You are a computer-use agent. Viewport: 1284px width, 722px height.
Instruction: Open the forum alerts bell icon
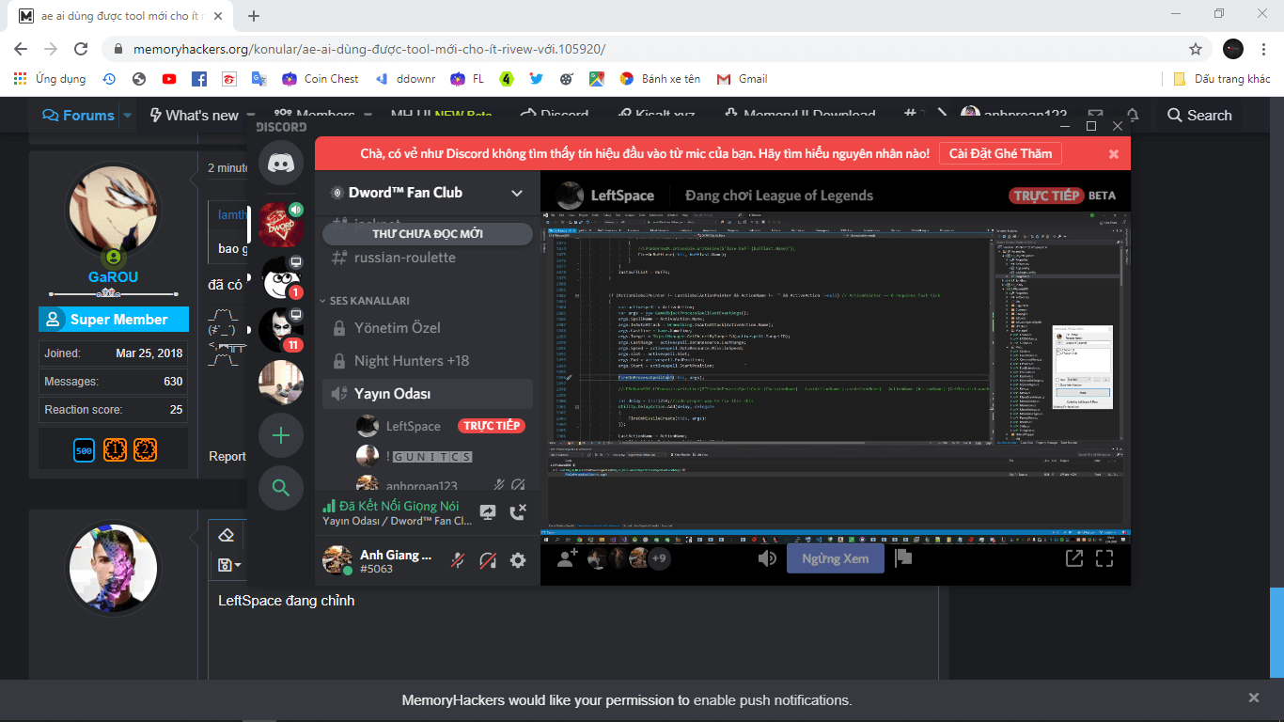[x=1133, y=116]
